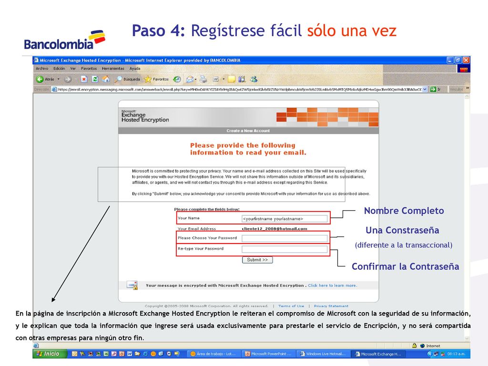
Task: Click the Internet zone globe icon
Action: [x=422, y=346]
